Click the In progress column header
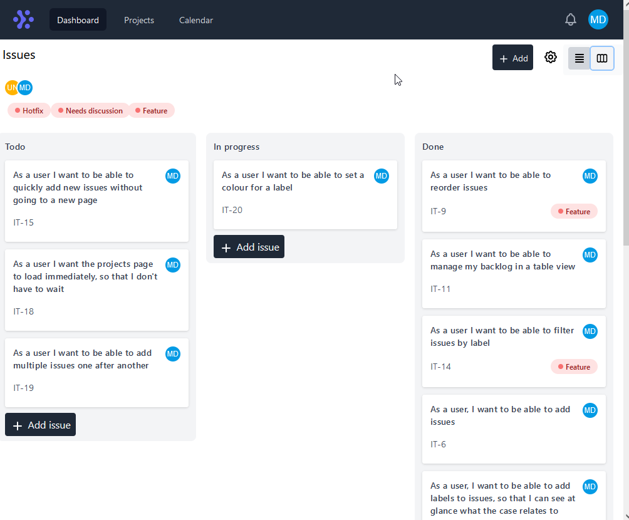Screen dimensions: 629x520 point(237,147)
